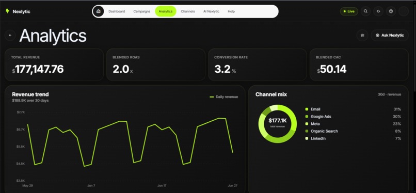Click the Meta channel label
Image resolution: width=416 pixels, height=193 pixels.
point(315,124)
